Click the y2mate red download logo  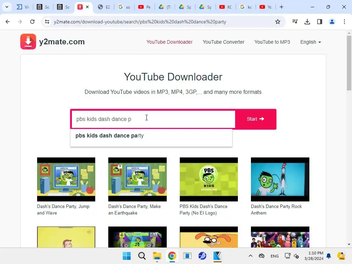click(28, 42)
